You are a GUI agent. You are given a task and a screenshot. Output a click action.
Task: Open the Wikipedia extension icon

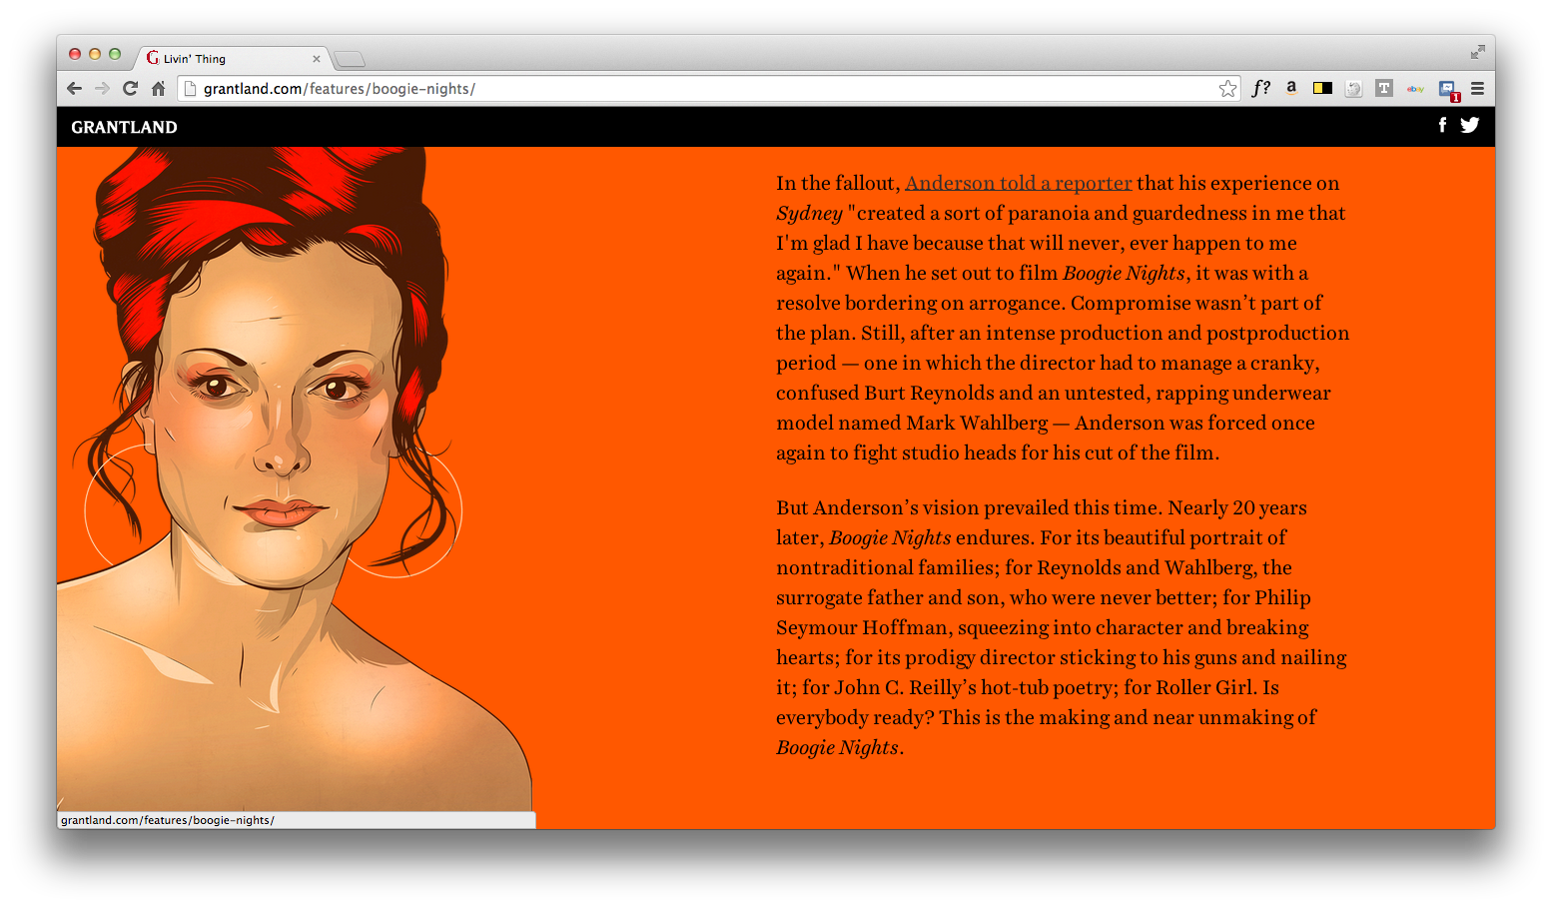(x=1353, y=89)
